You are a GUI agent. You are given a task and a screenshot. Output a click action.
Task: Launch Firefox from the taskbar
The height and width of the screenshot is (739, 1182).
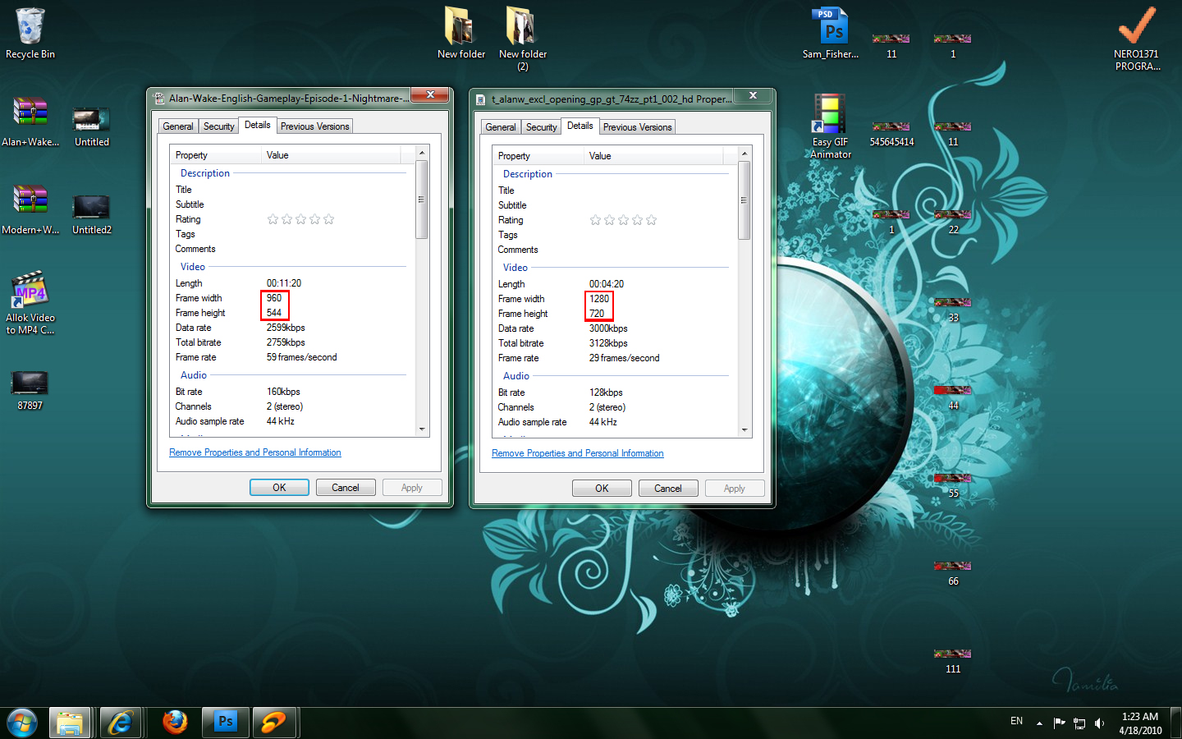[175, 723]
